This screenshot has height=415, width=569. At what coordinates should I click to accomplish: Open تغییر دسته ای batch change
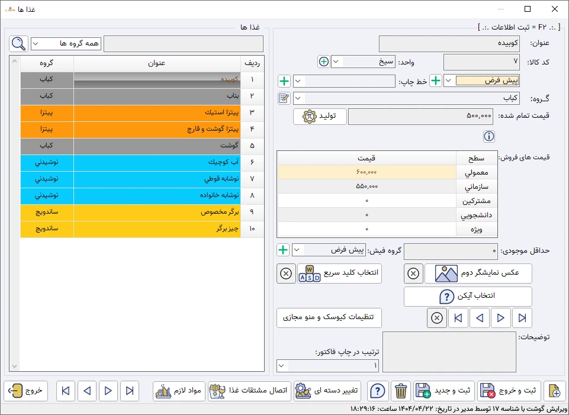pyautogui.click(x=327, y=391)
